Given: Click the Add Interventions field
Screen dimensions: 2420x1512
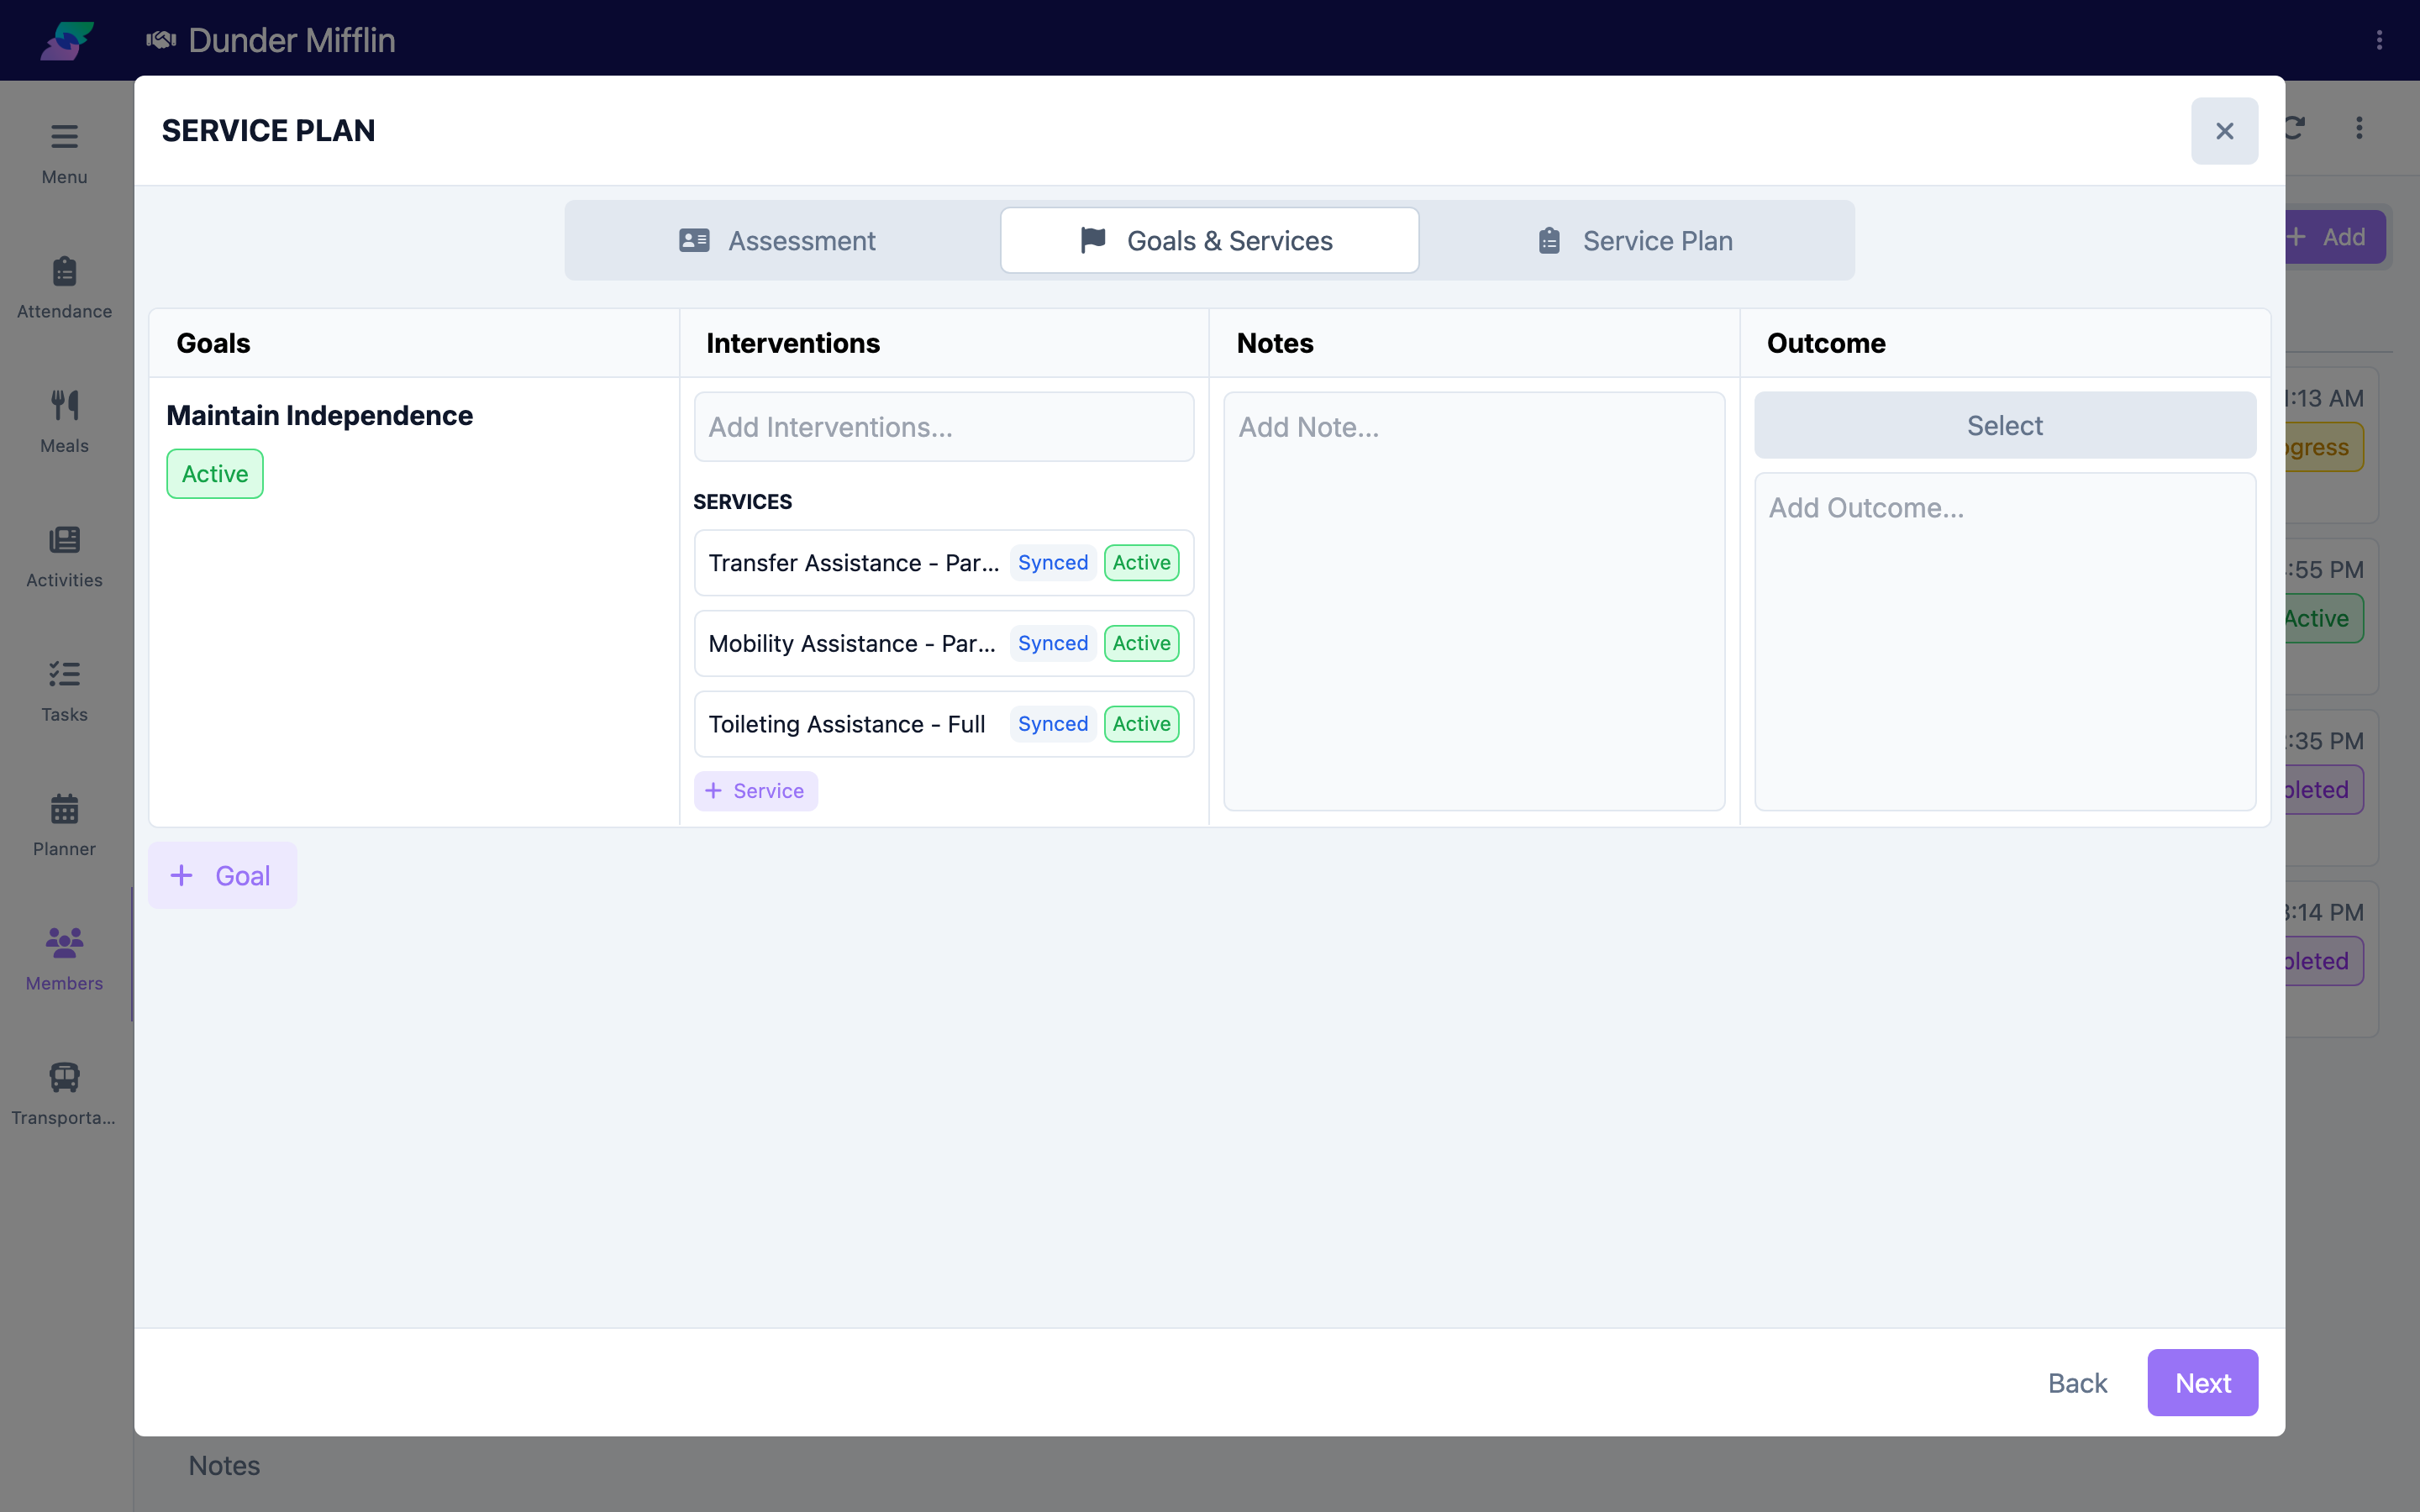Looking at the screenshot, I should [944, 427].
